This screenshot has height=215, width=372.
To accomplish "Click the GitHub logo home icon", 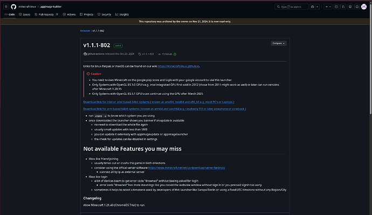I will [x=13, y=6].
